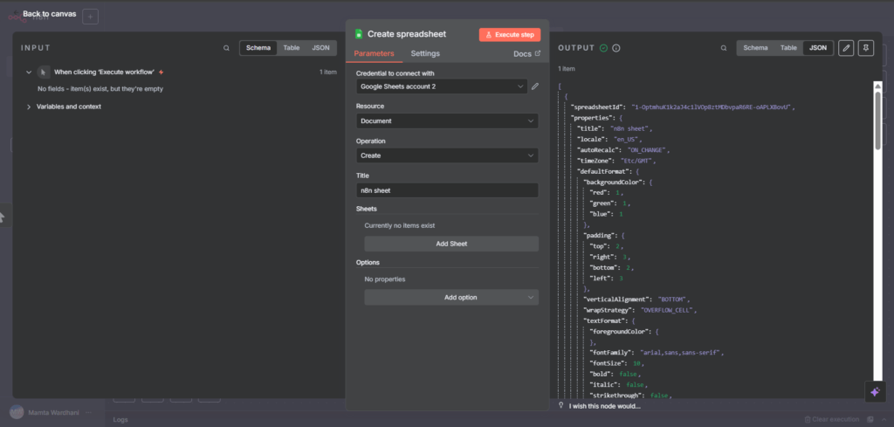The image size is (894, 427).
Task: Click the edit output pencil icon
Action: pos(845,48)
